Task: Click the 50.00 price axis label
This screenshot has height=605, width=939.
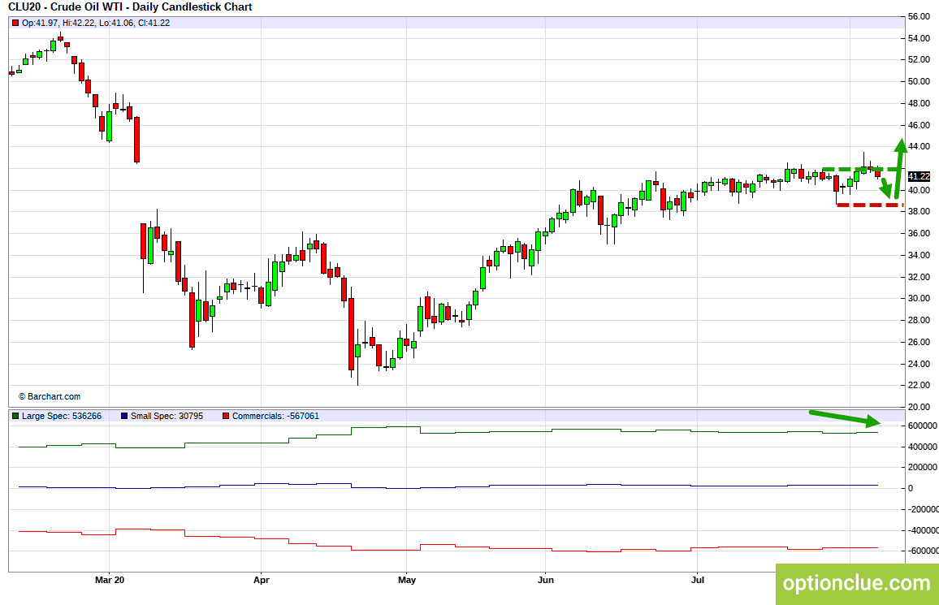Action: [x=919, y=81]
